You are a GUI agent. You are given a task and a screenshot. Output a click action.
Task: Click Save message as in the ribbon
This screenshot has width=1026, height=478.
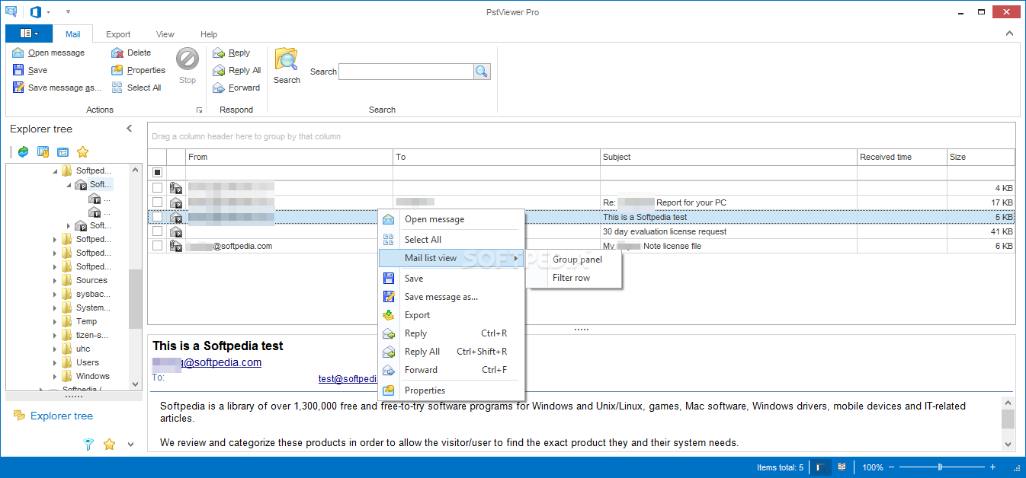pyautogui.click(x=57, y=88)
